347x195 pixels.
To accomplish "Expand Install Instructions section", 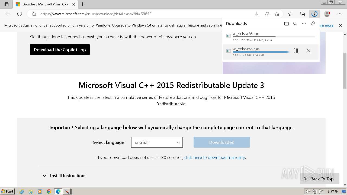I will pos(65,175).
